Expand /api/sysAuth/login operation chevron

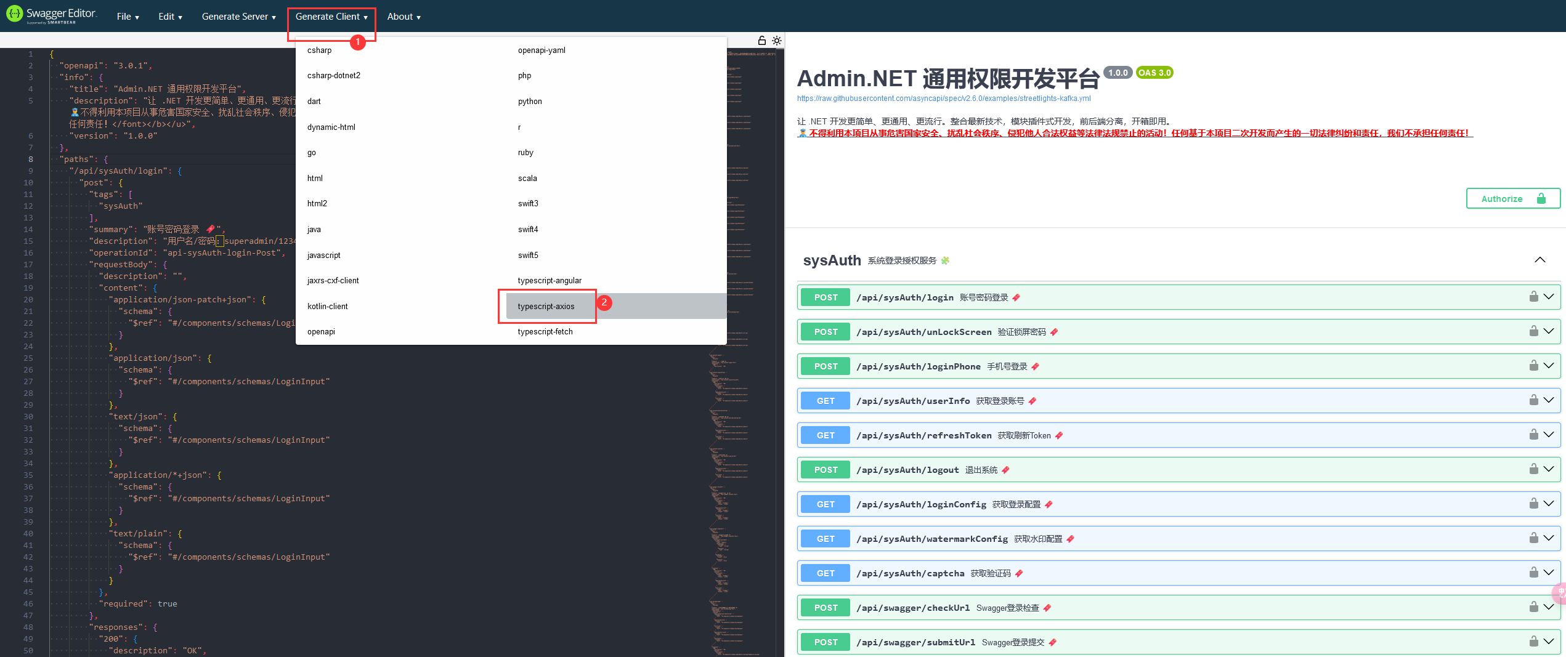(x=1549, y=297)
